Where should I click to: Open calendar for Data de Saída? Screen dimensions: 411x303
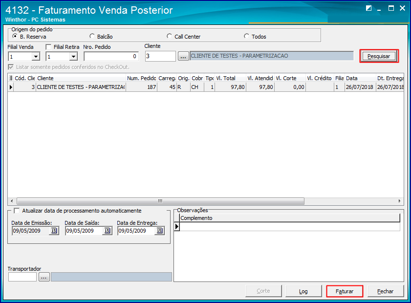(107, 231)
